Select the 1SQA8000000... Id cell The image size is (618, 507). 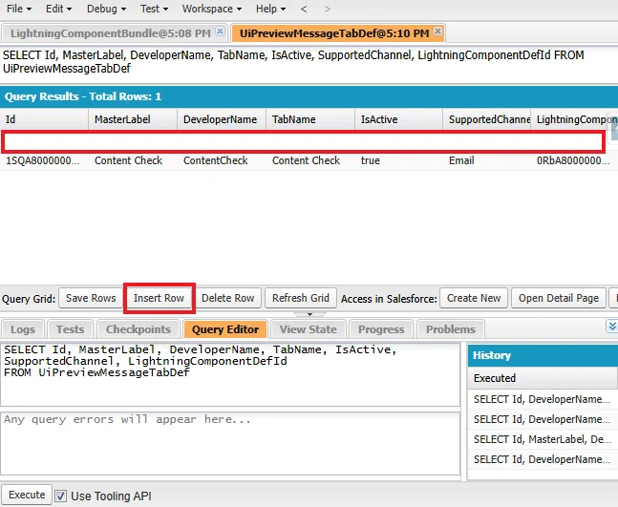click(44, 160)
